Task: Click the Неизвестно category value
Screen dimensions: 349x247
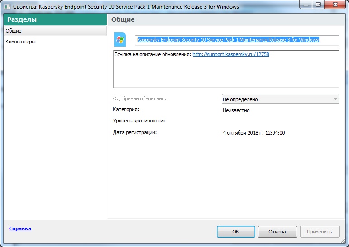Action: [x=236, y=110]
